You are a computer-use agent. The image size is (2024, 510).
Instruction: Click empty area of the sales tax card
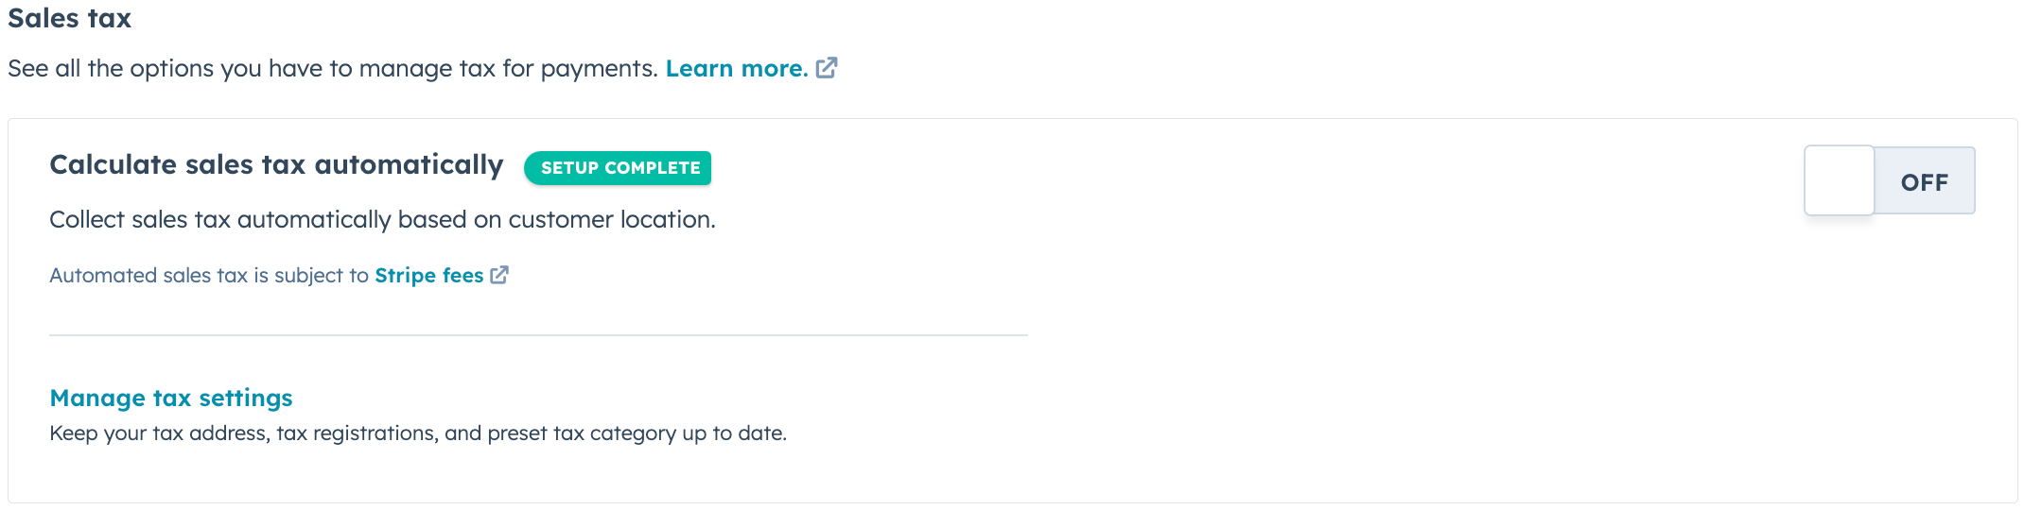tap(1419, 378)
